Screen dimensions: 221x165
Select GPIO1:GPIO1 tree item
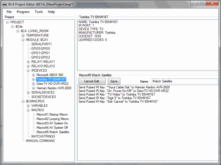point(41,53)
